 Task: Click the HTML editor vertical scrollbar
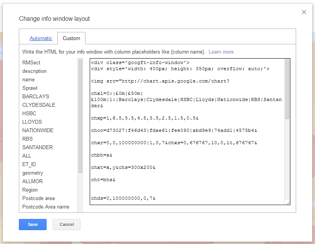pos(287,89)
